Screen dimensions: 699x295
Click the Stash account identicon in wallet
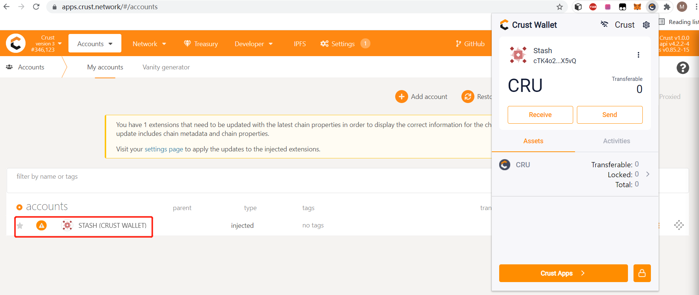tap(518, 55)
